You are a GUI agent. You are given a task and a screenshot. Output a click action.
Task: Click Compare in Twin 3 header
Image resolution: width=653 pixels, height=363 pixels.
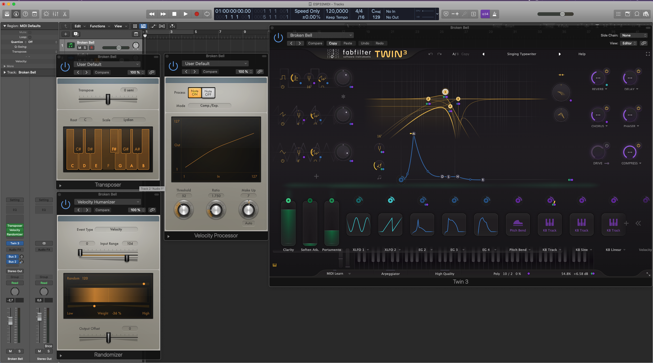315,43
